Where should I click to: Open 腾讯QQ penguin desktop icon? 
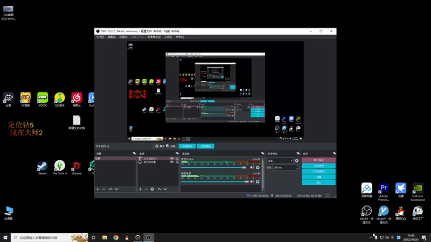(x=401, y=213)
